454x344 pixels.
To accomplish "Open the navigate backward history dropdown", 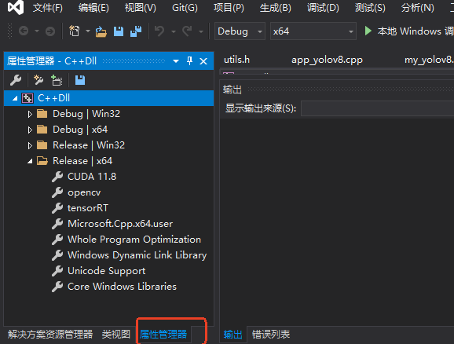I will (37, 31).
